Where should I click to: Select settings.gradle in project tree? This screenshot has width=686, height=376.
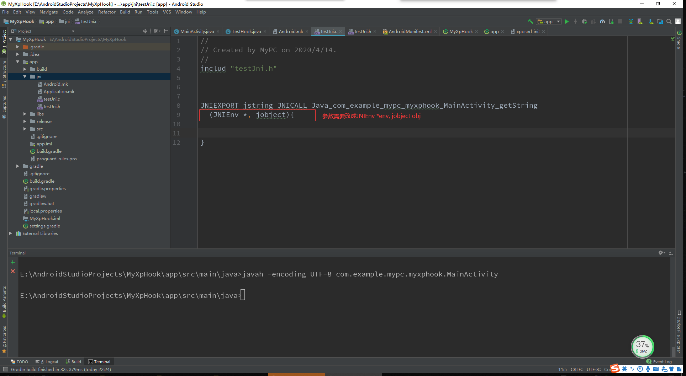pos(45,226)
